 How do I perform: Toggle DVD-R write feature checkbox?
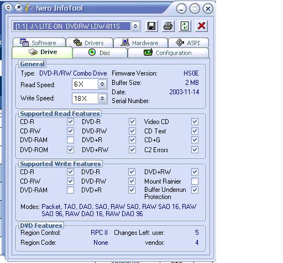tap(132, 172)
